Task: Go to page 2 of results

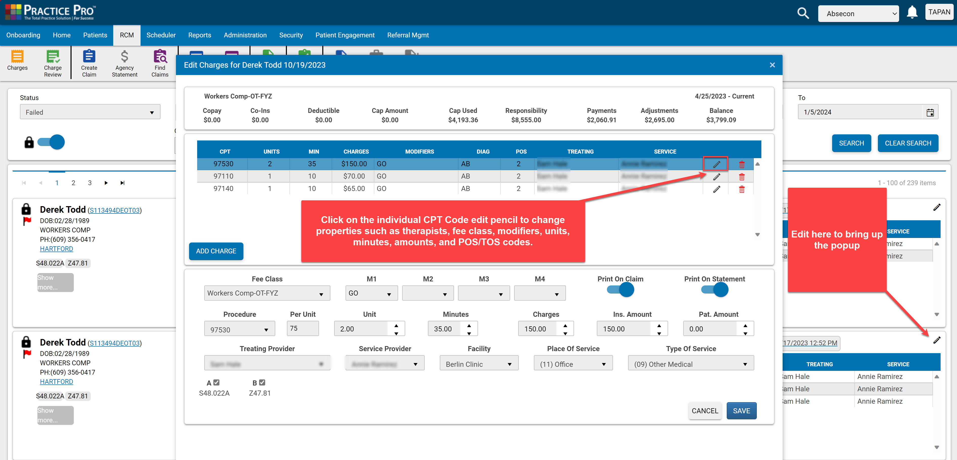Action: click(x=73, y=183)
